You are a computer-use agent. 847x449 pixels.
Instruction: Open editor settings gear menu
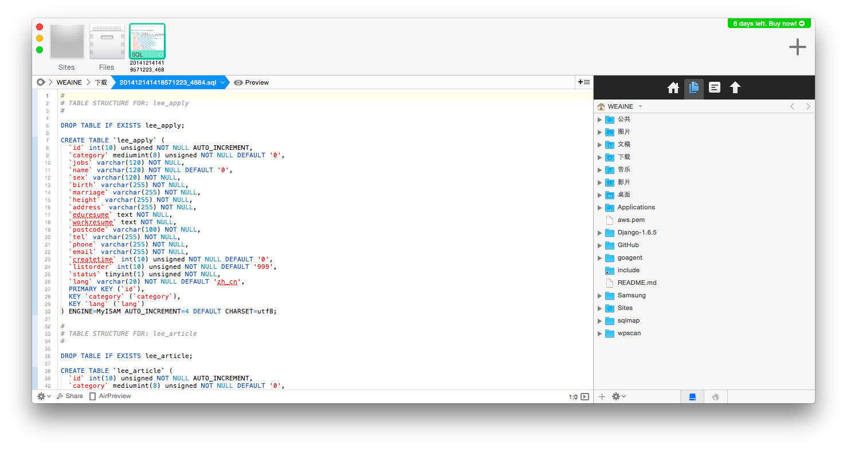[44, 396]
